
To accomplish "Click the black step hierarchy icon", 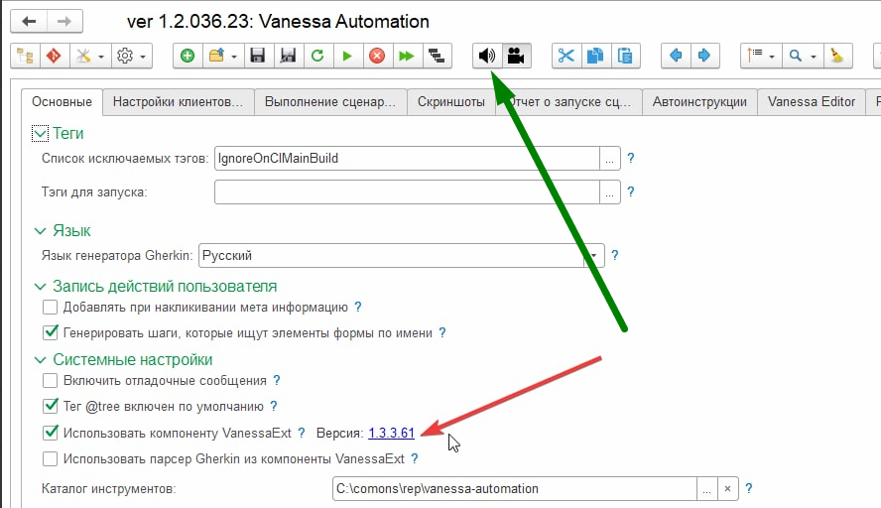I will pos(436,56).
